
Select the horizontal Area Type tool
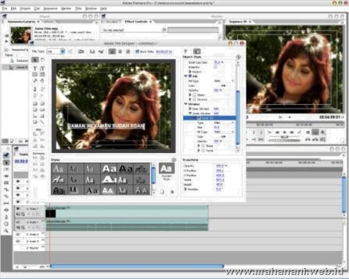[x=35, y=74]
